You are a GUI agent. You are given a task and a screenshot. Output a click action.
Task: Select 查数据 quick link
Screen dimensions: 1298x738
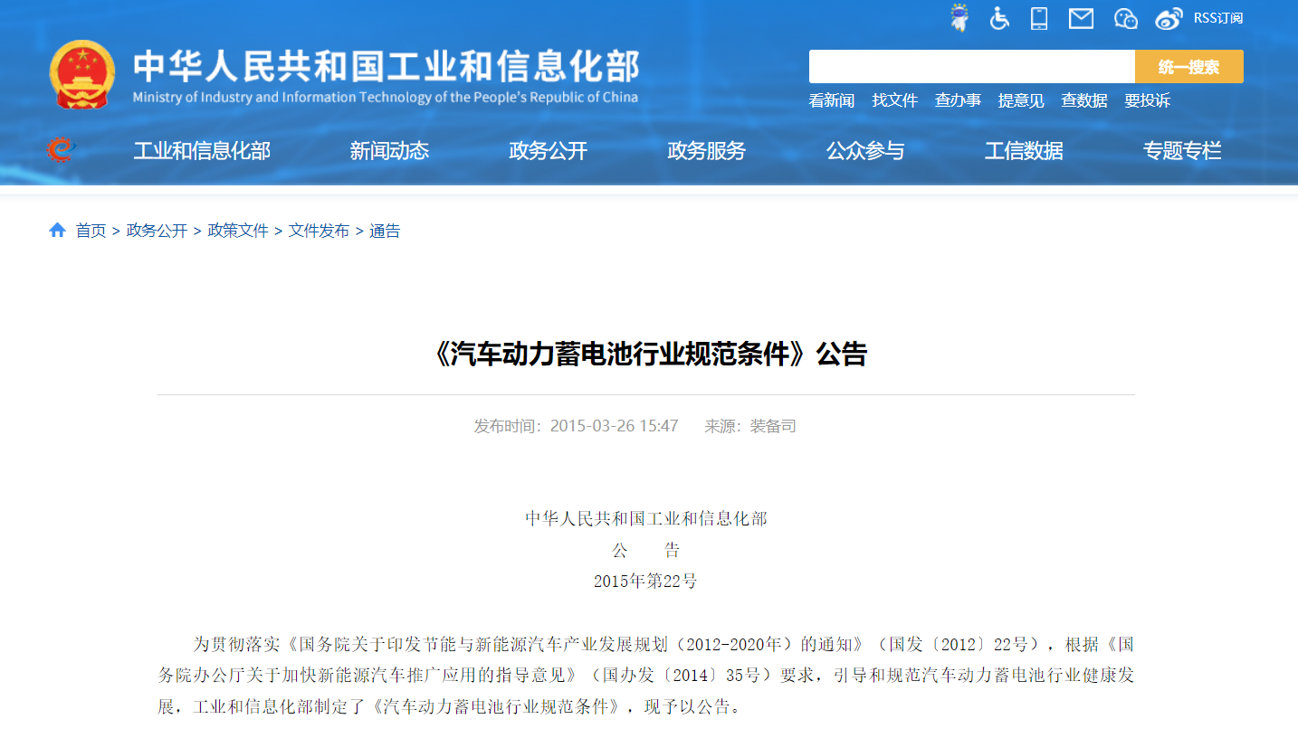[1084, 100]
